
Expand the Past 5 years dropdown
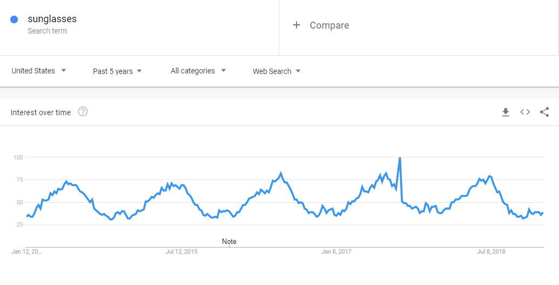point(117,71)
